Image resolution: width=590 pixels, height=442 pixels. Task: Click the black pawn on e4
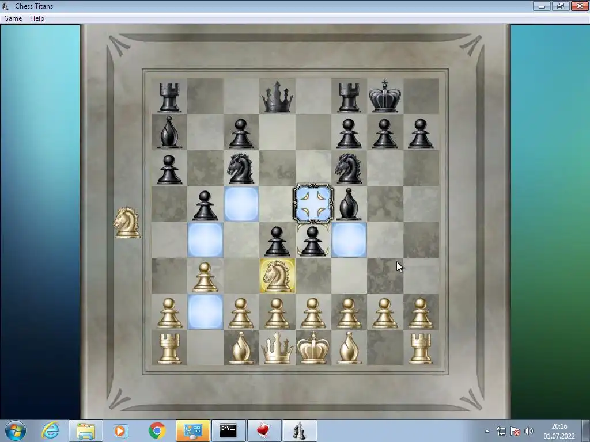tap(313, 241)
